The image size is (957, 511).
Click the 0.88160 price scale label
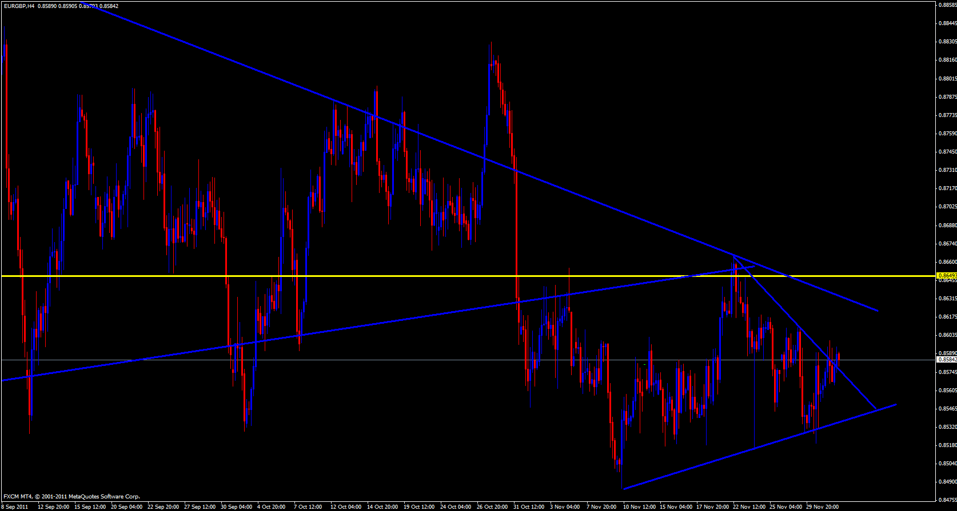[947, 60]
